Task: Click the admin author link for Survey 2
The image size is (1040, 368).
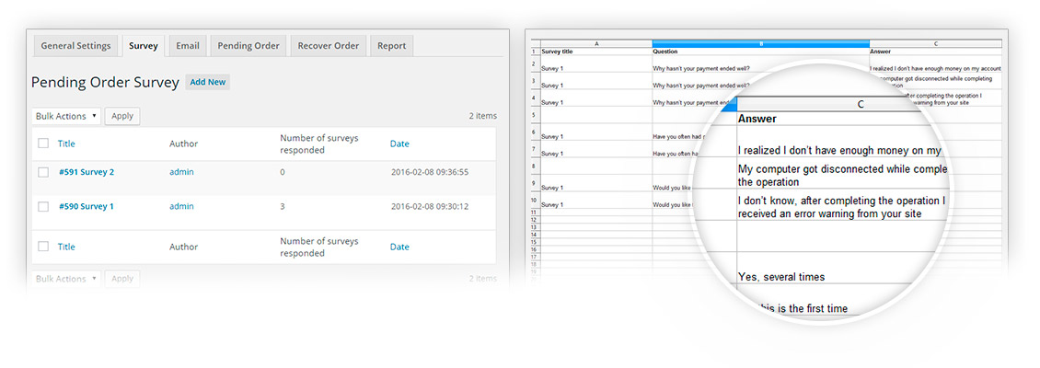Action: point(181,172)
